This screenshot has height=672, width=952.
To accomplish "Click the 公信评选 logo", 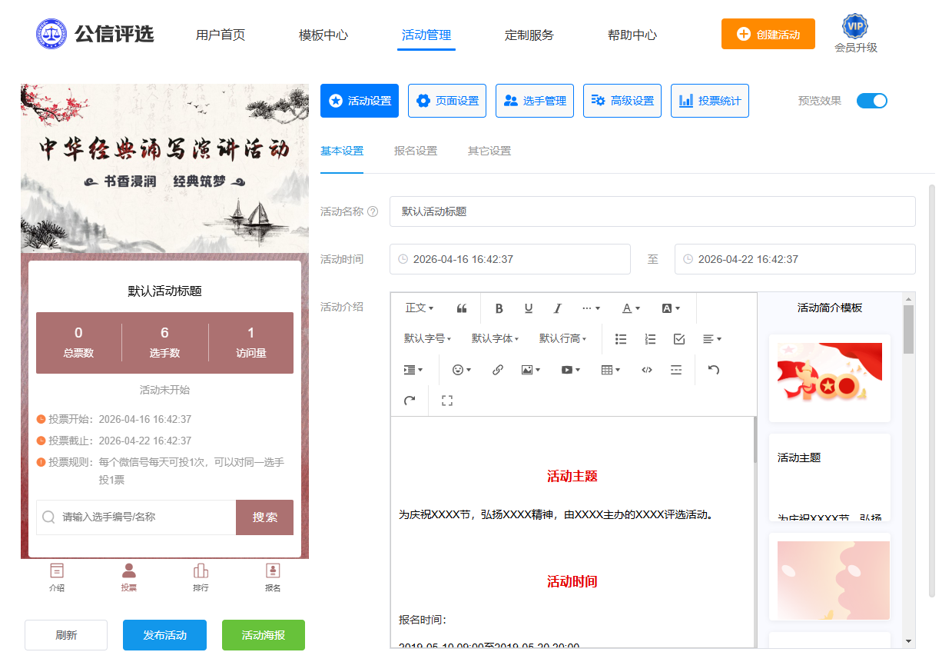I will click(95, 34).
